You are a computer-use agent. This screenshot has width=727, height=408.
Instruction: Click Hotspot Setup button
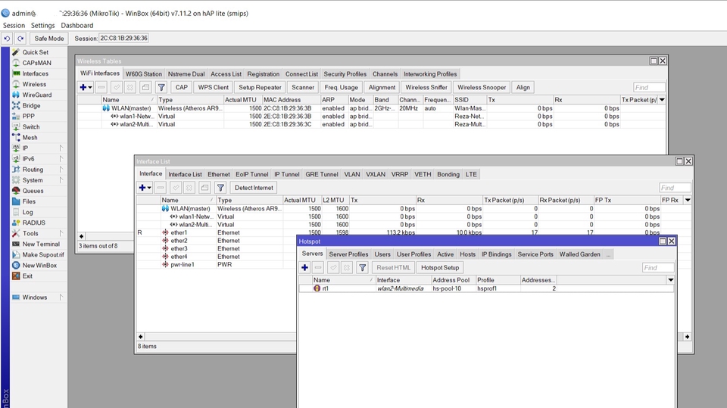440,267
